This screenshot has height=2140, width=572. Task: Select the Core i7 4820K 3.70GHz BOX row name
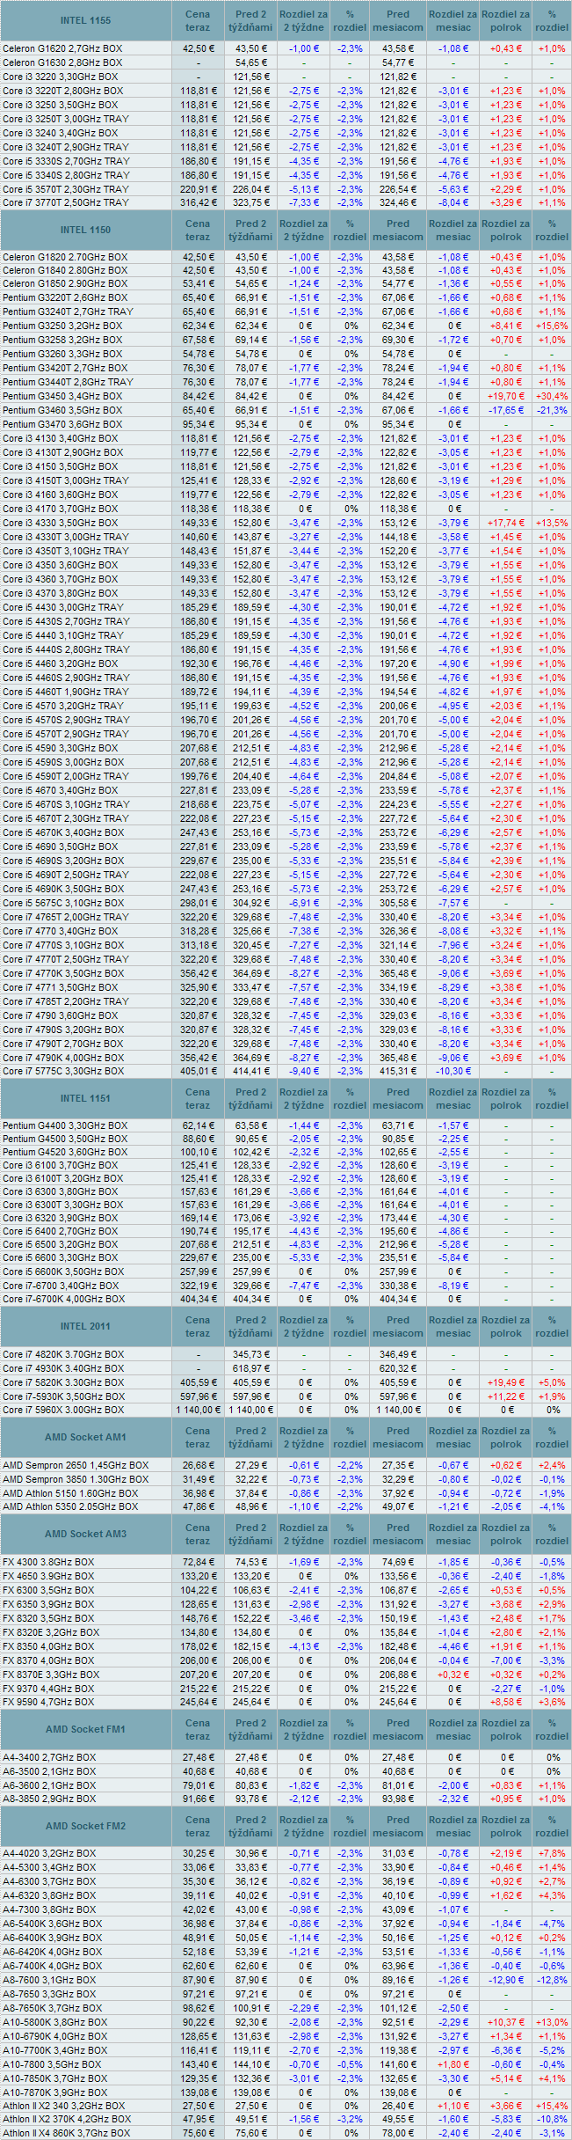coord(63,1354)
